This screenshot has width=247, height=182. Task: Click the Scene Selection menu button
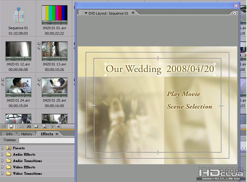[190, 106]
